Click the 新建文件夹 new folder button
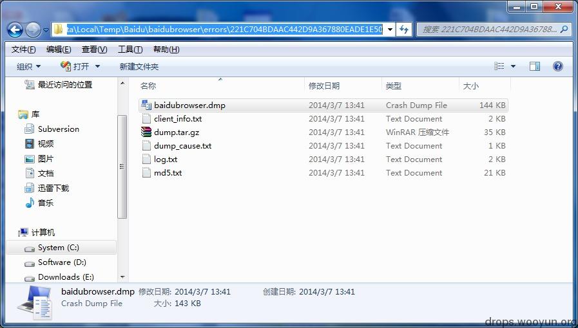 139,66
